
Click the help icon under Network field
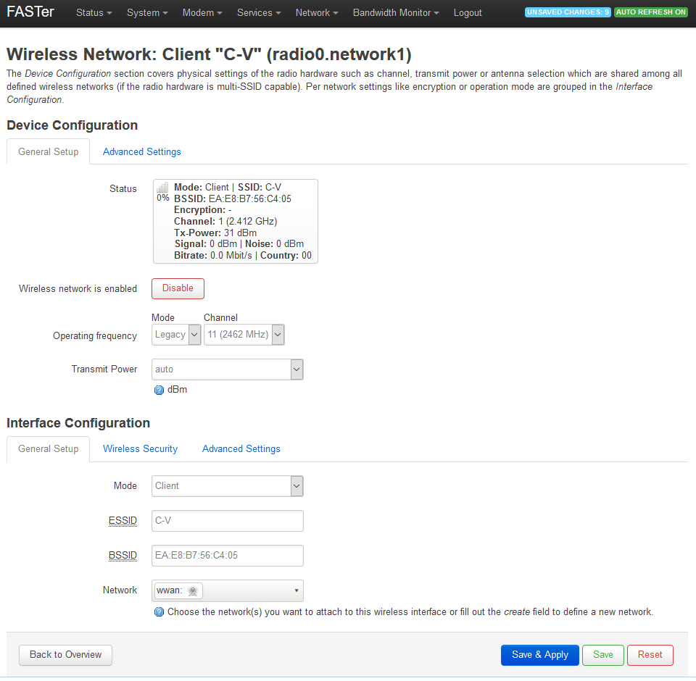pos(159,612)
